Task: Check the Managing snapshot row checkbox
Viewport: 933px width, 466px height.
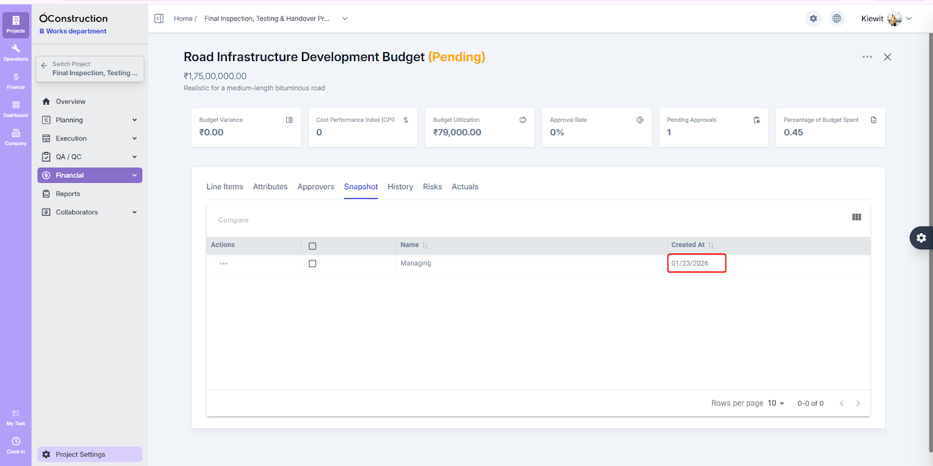Action: (313, 264)
